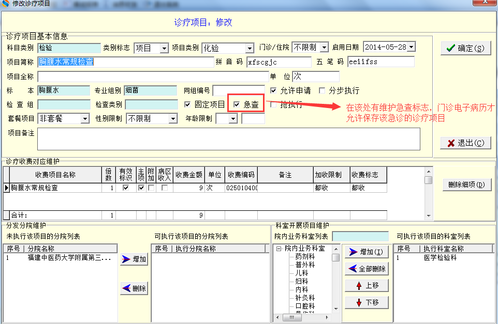Select 药剂科 in department tree
498x324 pixels.
click(x=305, y=256)
